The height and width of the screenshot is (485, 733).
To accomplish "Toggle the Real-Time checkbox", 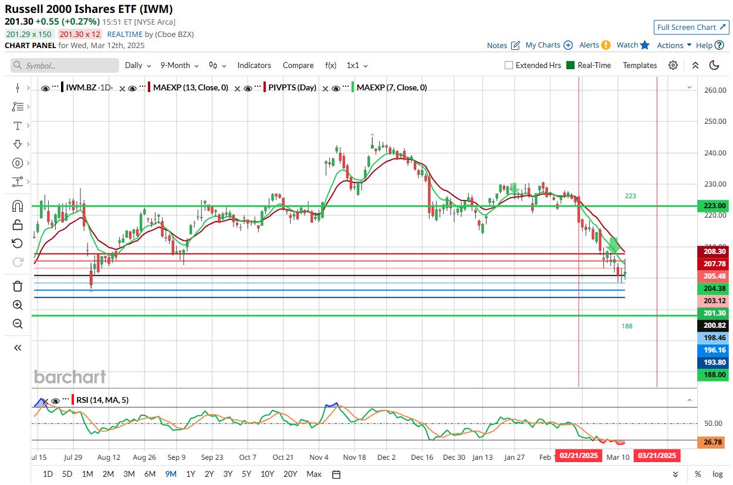I will pos(570,65).
